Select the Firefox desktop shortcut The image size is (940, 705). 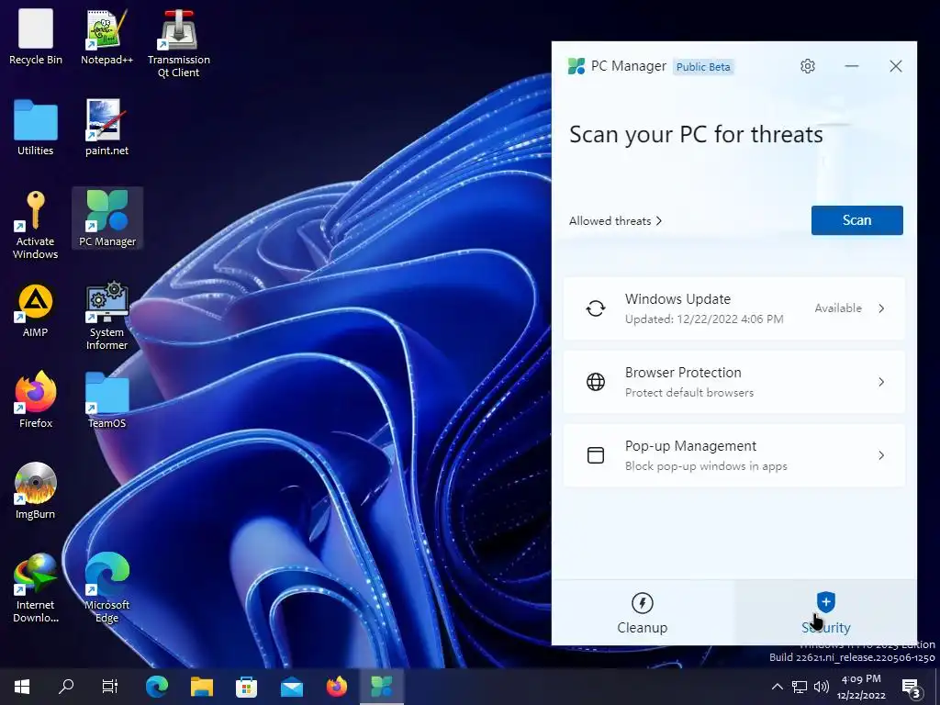coord(36,400)
